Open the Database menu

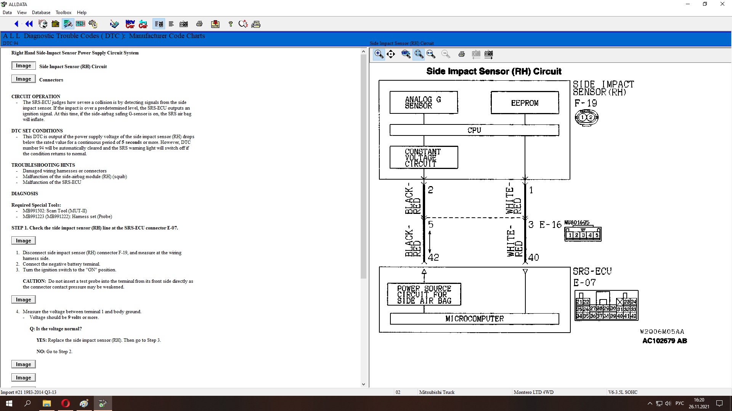click(x=41, y=13)
